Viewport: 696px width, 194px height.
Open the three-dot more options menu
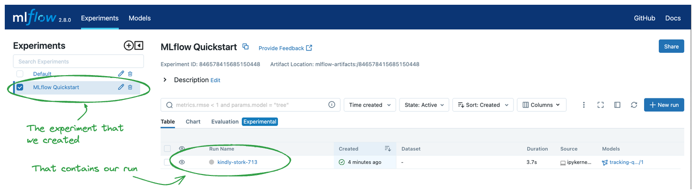(x=584, y=105)
